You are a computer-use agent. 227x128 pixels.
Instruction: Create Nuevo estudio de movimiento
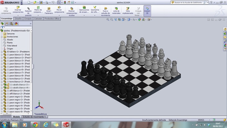(x=105, y=12)
